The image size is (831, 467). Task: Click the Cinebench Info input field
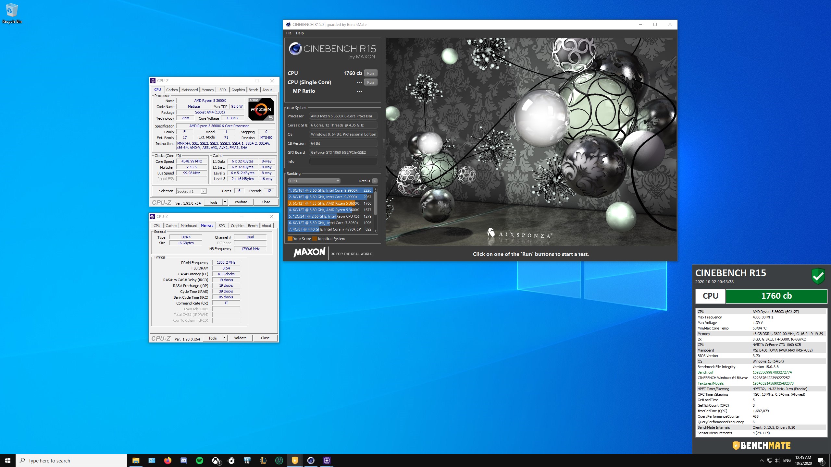coord(343,162)
